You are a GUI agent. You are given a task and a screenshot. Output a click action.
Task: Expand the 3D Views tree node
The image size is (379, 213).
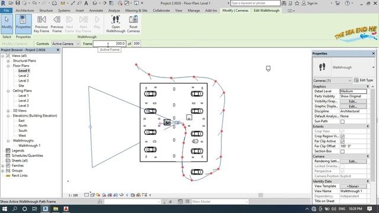click(x=8, y=111)
